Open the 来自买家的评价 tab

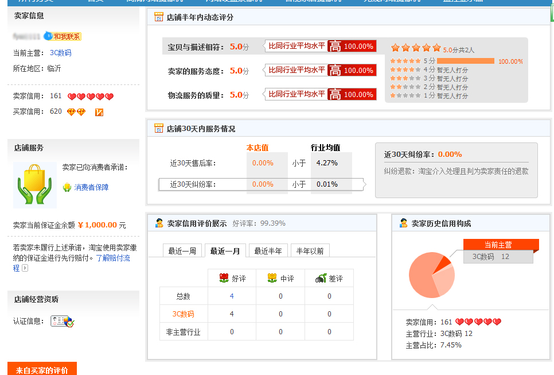click(42, 370)
